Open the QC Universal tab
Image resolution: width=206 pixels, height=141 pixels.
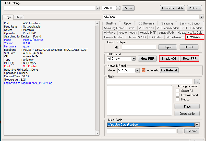[146, 23]
